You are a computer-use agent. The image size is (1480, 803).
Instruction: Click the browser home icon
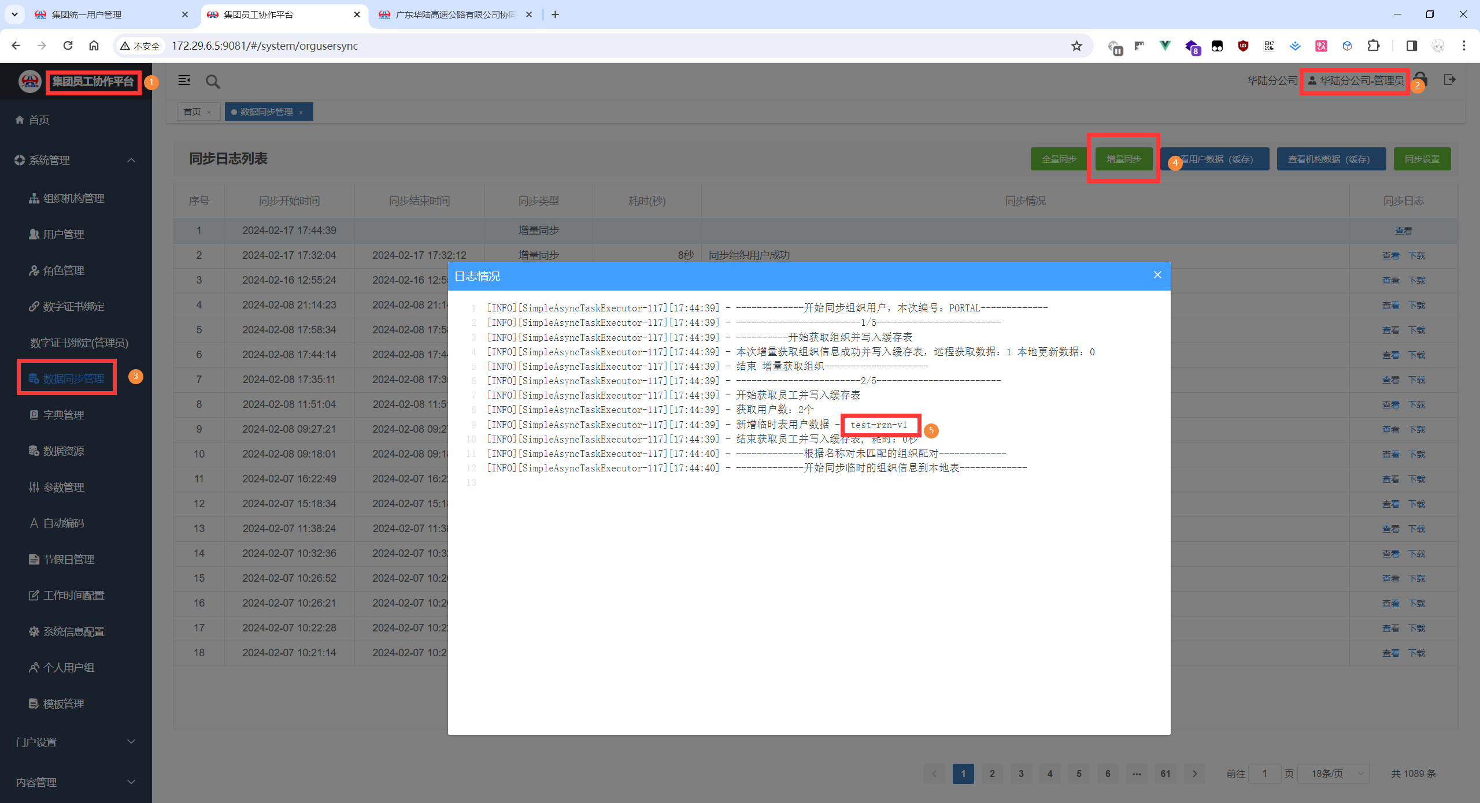click(94, 46)
